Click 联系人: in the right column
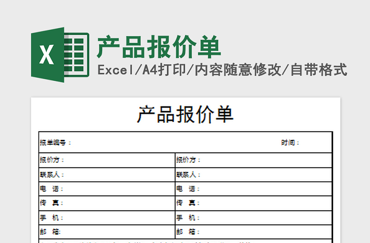 (x=188, y=175)
